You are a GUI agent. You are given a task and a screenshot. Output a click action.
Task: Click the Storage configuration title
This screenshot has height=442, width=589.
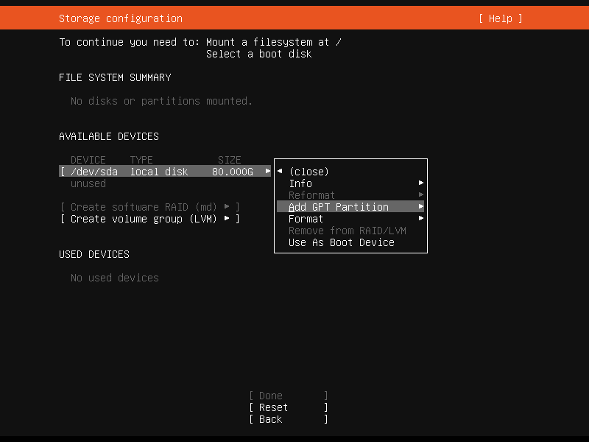[121, 18]
